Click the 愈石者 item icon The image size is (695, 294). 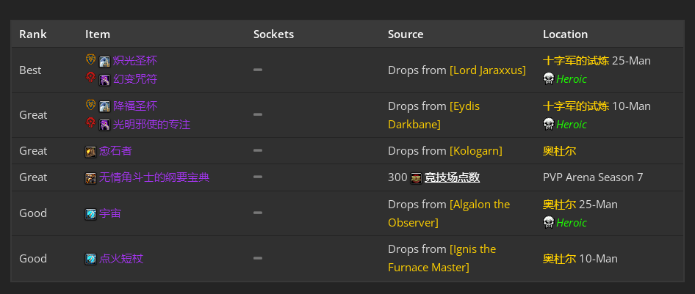click(91, 152)
